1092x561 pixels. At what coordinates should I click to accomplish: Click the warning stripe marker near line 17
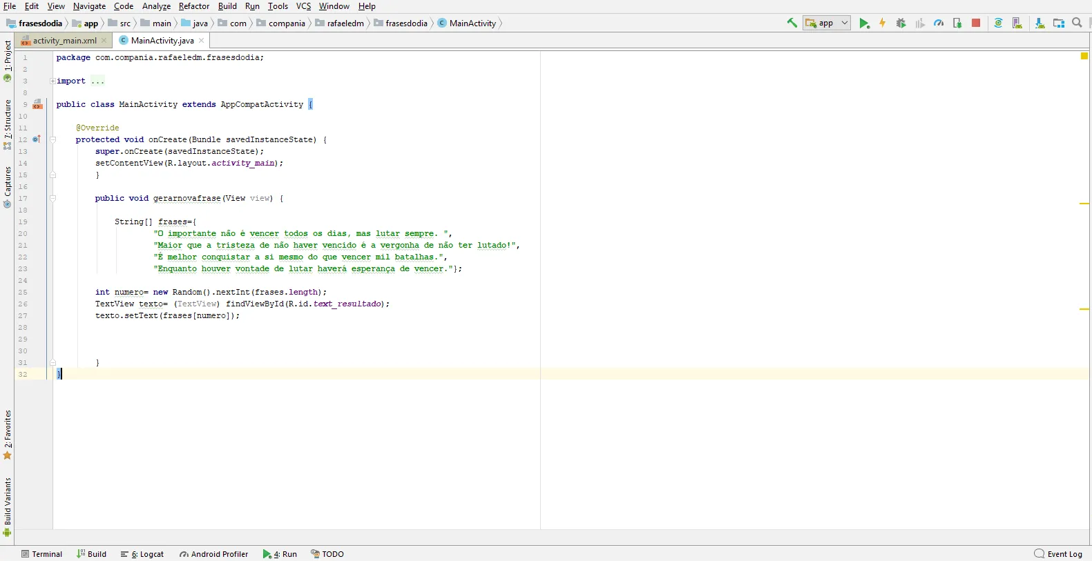coord(1084,204)
